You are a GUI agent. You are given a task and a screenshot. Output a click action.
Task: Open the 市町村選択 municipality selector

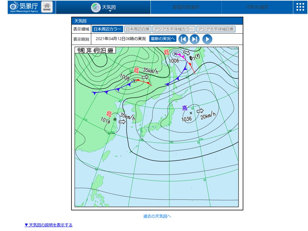[x=257, y=7]
